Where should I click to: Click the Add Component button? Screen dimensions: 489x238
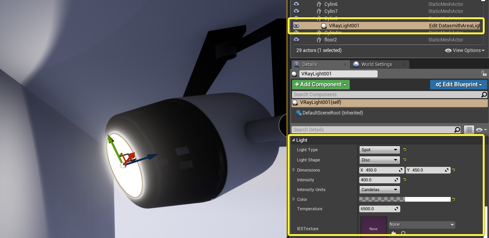pos(321,84)
